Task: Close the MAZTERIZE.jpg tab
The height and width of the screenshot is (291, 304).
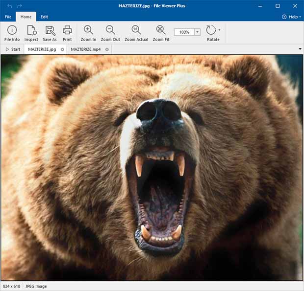Action: click(62, 49)
